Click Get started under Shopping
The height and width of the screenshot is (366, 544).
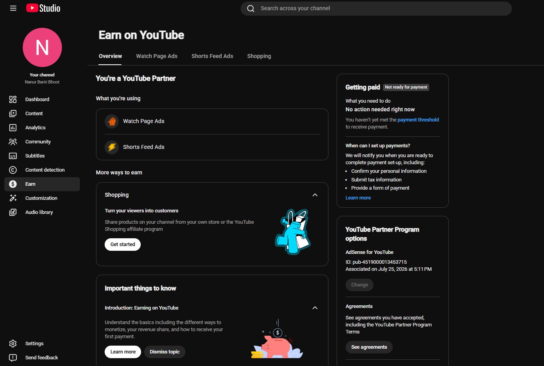[123, 245]
